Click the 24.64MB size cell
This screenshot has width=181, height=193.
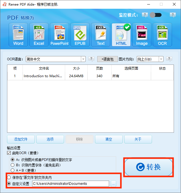[76, 76]
